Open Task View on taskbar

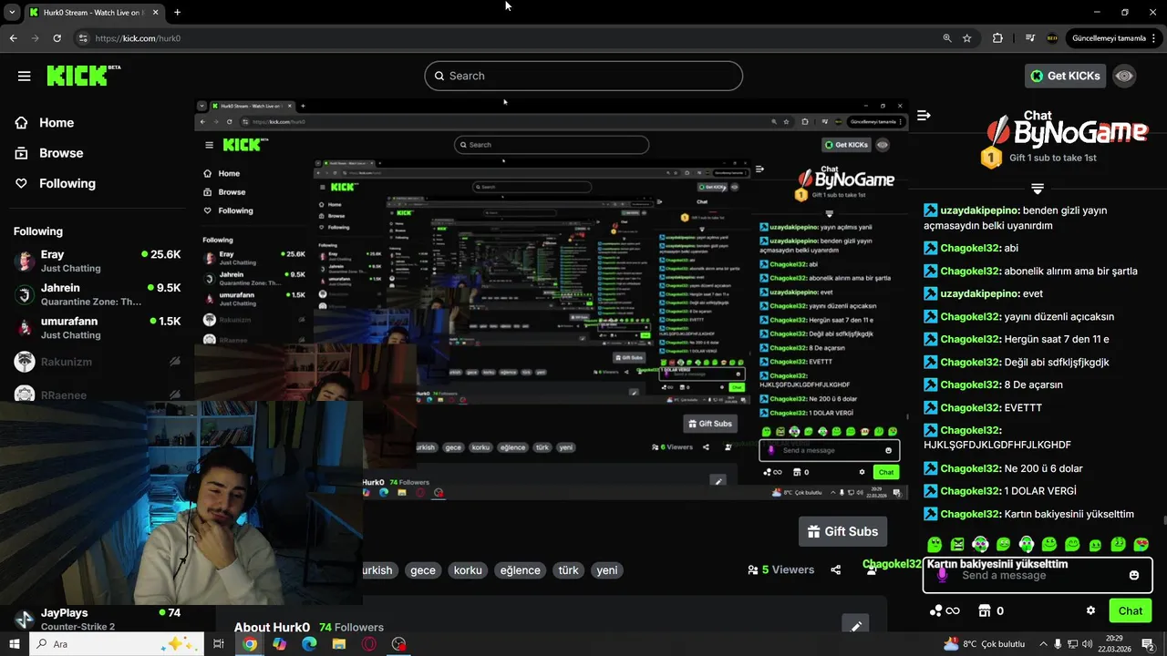tap(219, 644)
